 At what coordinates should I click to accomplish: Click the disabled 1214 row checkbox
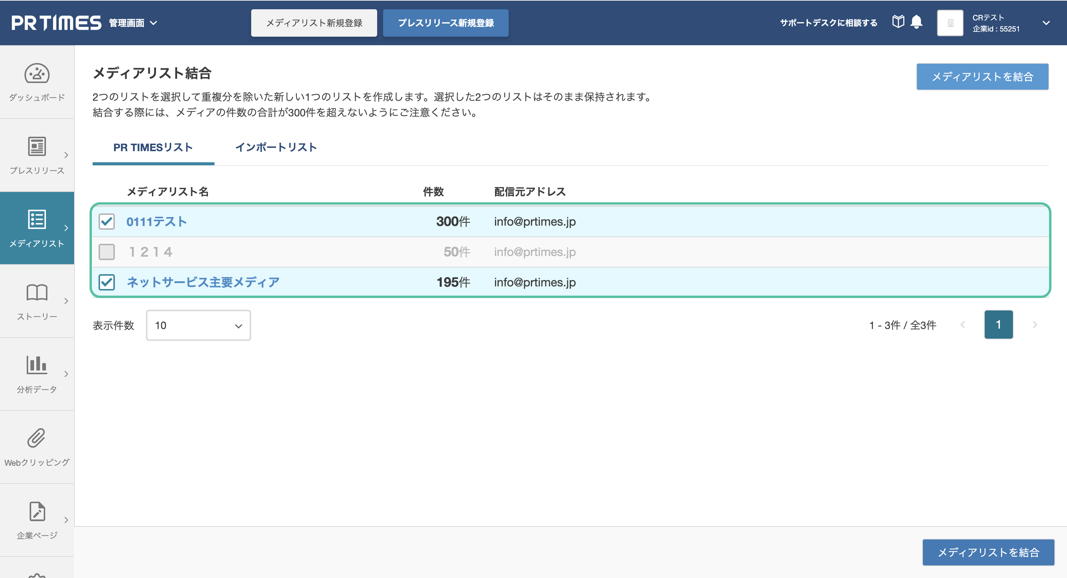pyautogui.click(x=106, y=252)
